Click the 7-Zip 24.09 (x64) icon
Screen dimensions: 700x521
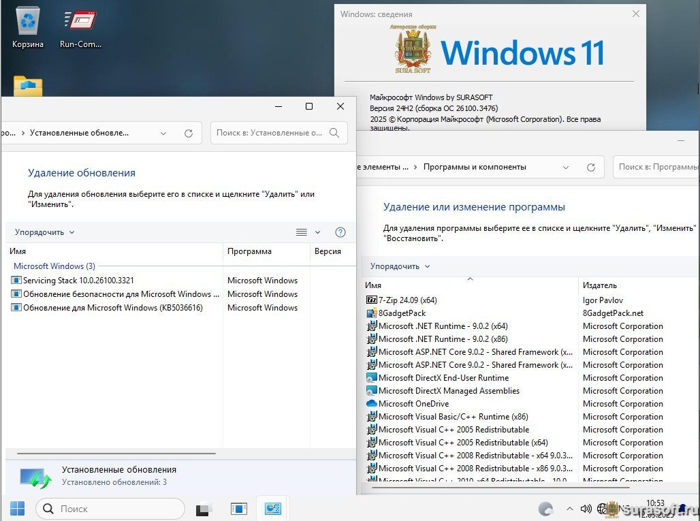tap(371, 300)
